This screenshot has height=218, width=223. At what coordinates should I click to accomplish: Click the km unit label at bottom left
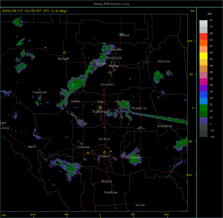point(4,215)
